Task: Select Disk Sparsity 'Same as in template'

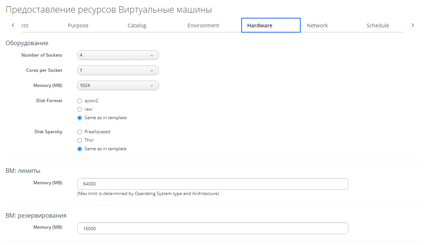Action: [79, 149]
